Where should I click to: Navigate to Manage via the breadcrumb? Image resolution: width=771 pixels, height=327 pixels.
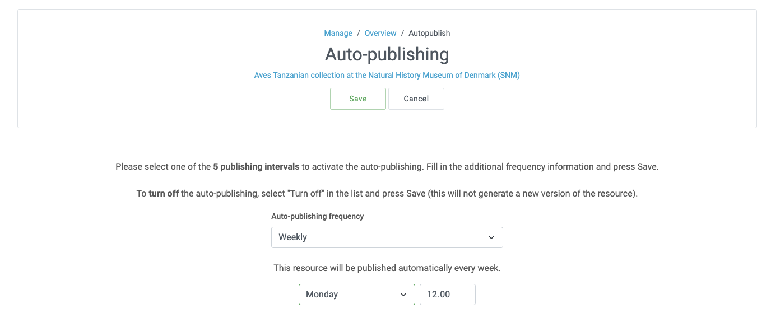click(338, 33)
